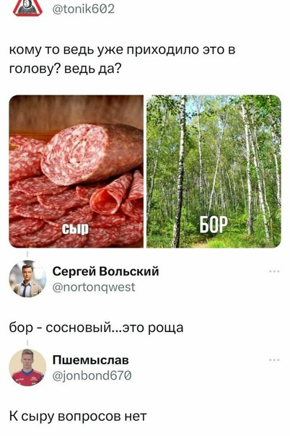Click the Пшемыслав display name
The width and height of the screenshot is (290, 436).
(x=91, y=359)
